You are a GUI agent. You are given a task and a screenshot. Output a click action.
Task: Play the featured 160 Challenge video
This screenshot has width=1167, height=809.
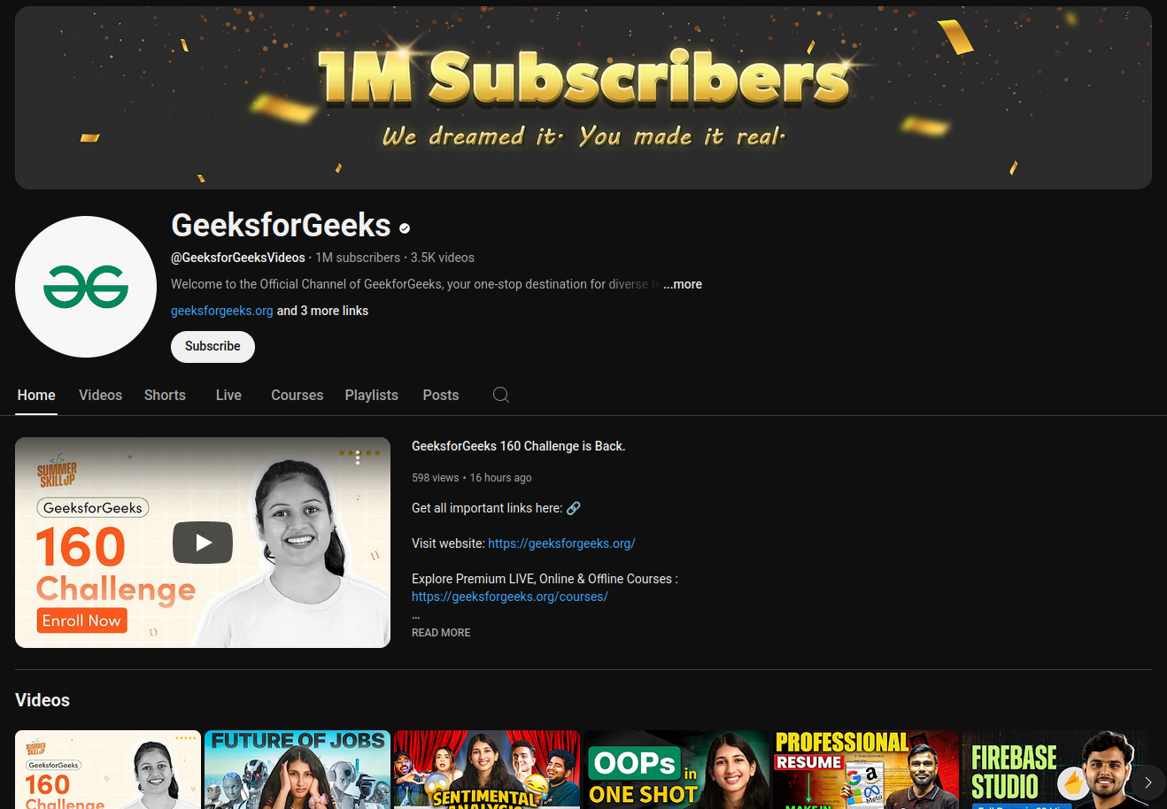coord(203,543)
